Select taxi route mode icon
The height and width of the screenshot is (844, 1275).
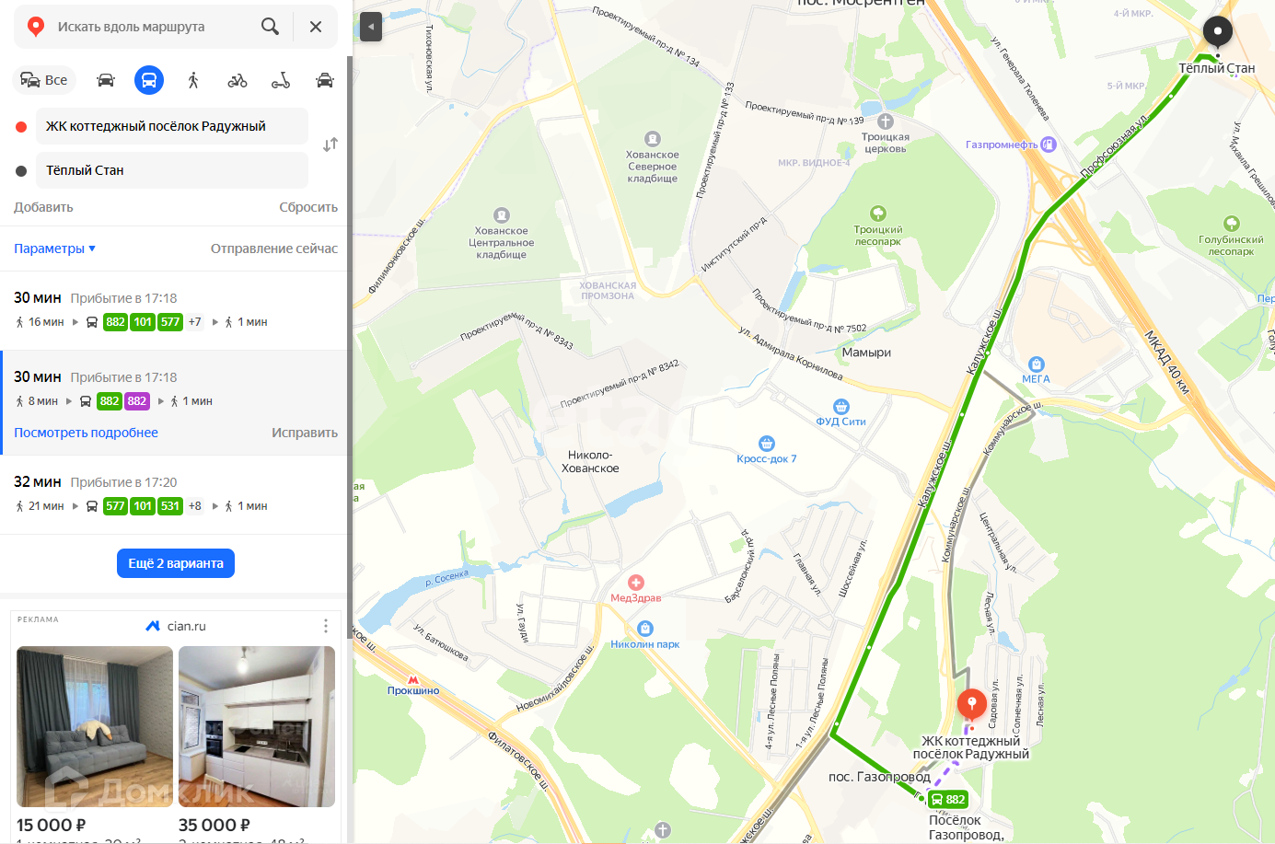(325, 80)
